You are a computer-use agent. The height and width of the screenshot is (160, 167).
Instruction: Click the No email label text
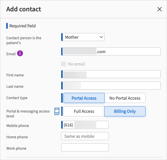tap(76, 64)
